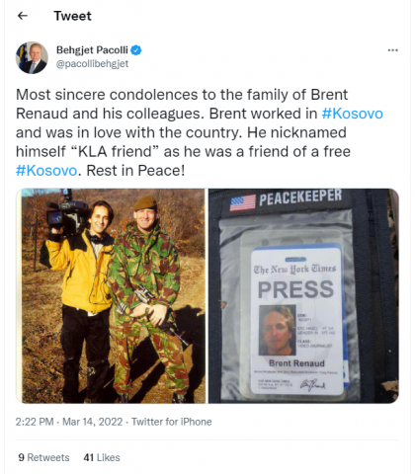Click the tweet's condolences text body

coord(200,132)
